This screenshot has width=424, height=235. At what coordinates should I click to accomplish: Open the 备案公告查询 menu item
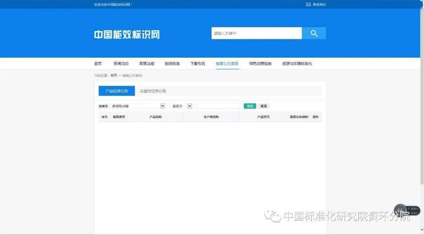227,64
